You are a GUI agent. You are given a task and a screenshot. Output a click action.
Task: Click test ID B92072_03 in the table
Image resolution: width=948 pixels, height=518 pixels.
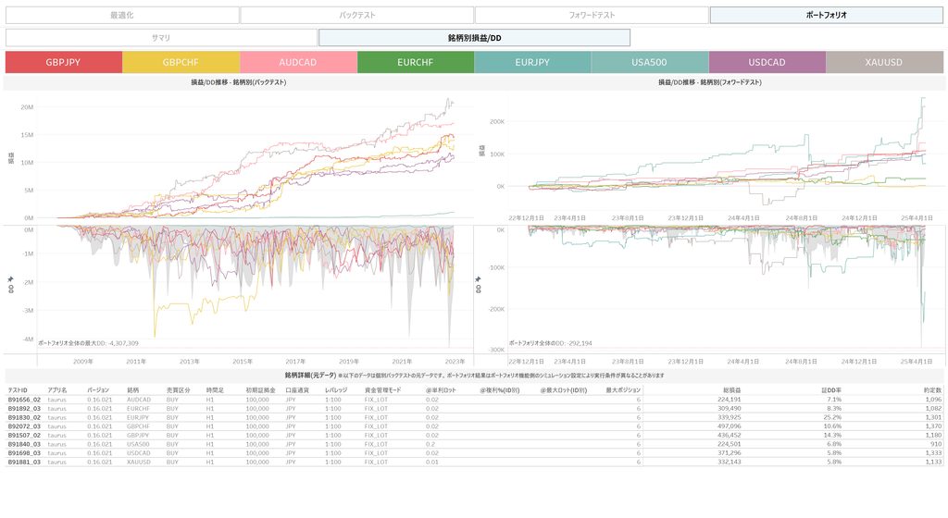pyautogui.click(x=24, y=426)
